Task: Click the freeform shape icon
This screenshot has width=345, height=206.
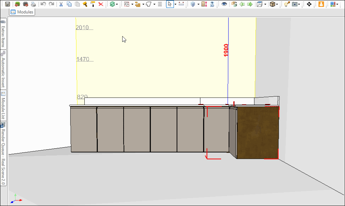Action: click(149, 4)
